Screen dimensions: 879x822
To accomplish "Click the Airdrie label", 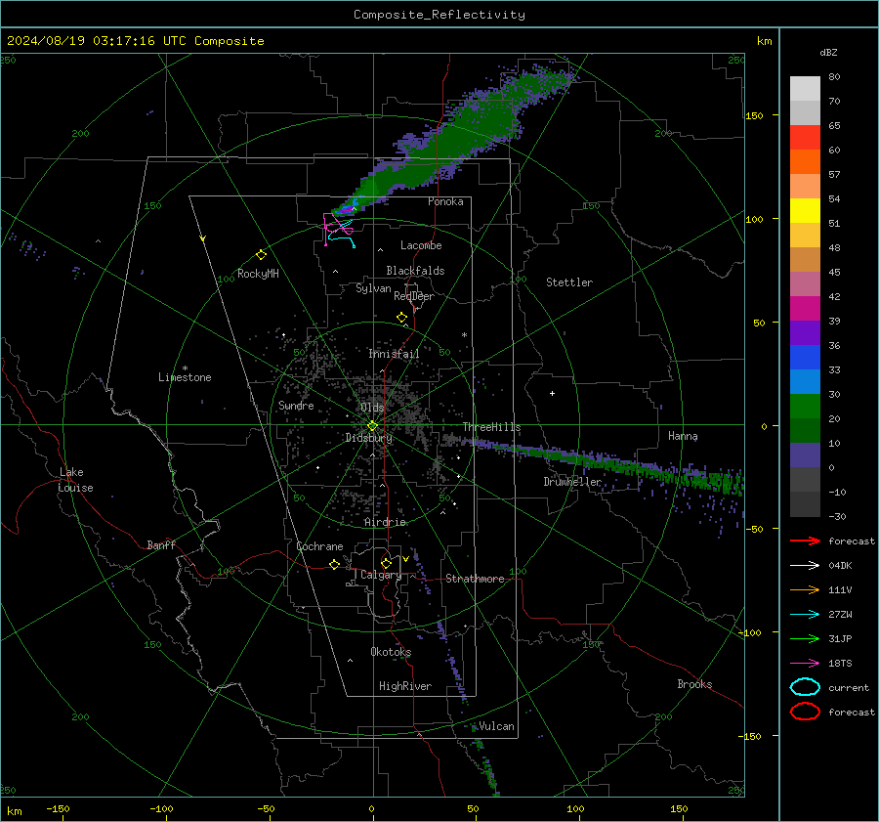I will pyautogui.click(x=385, y=522).
